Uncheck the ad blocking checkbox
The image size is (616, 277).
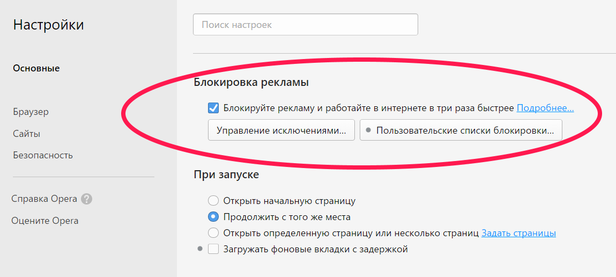[213, 108]
